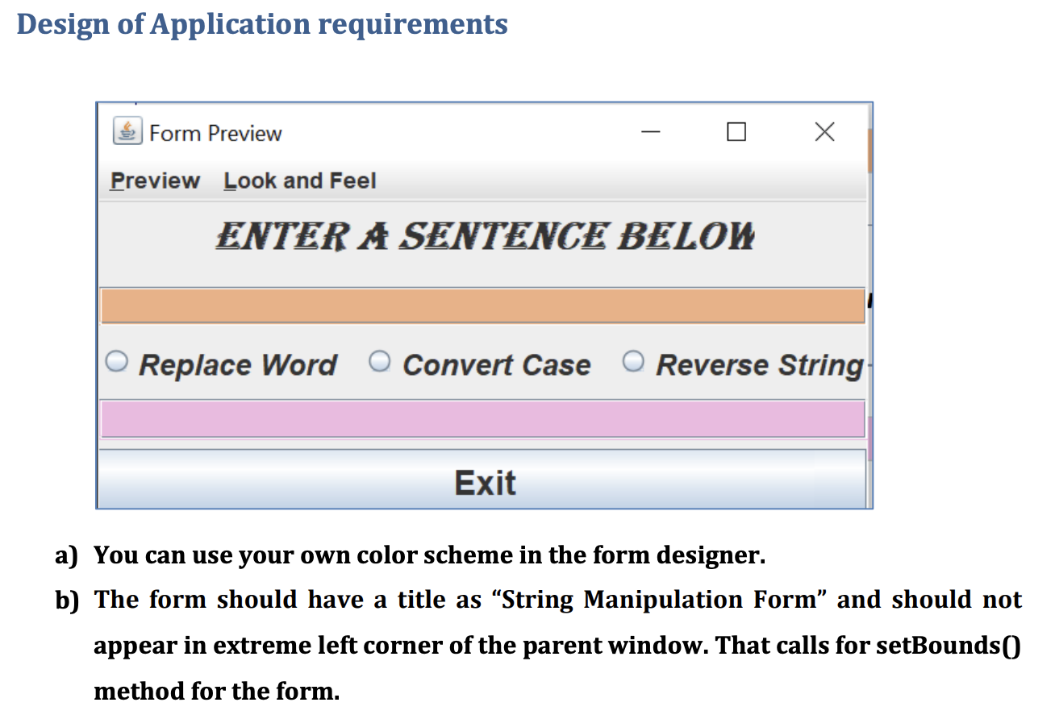Screen dimensions: 1055x719
Task: Click the orange input field color strip
Action: click(x=484, y=305)
